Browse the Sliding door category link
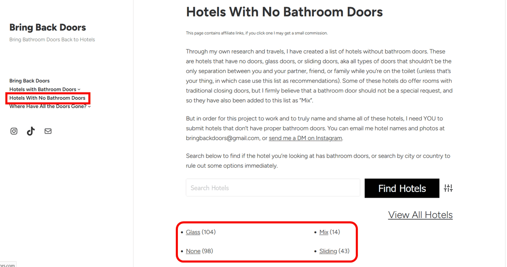This screenshot has height=267, width=507. [328, 251]
